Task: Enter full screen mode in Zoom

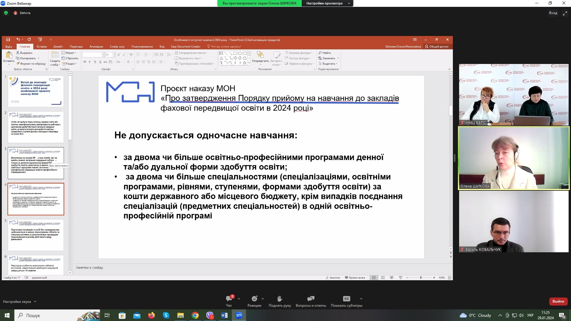Action: [565, 13]
